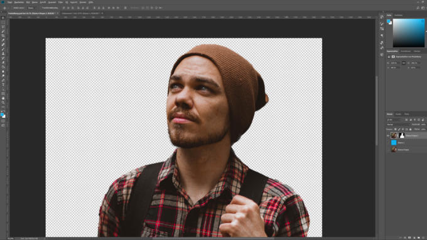Show the bottom portrait layer
The height and width of the screenshot is (240, 427).
pos(388,150)
